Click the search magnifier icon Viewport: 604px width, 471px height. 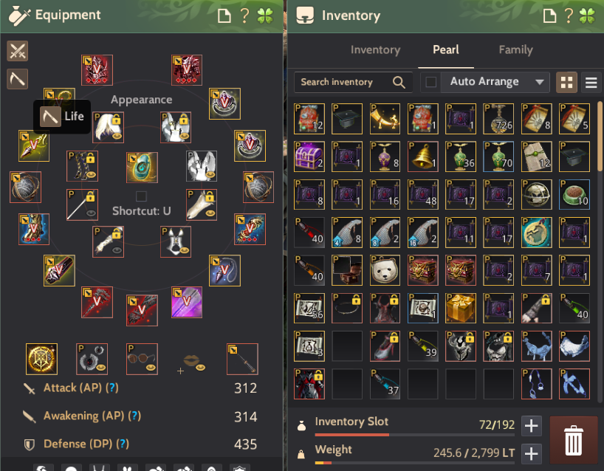click(x=399, y=82)
